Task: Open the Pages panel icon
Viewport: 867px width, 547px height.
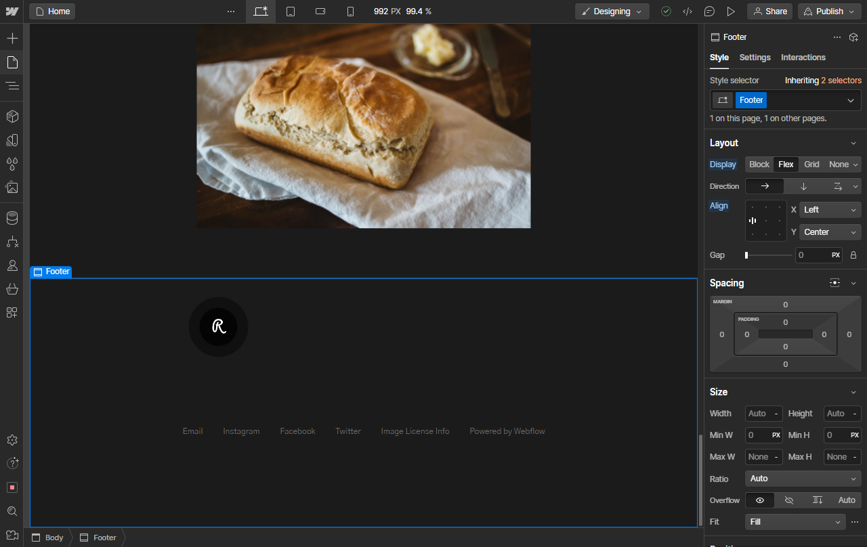Action: [x=12, y=62]
